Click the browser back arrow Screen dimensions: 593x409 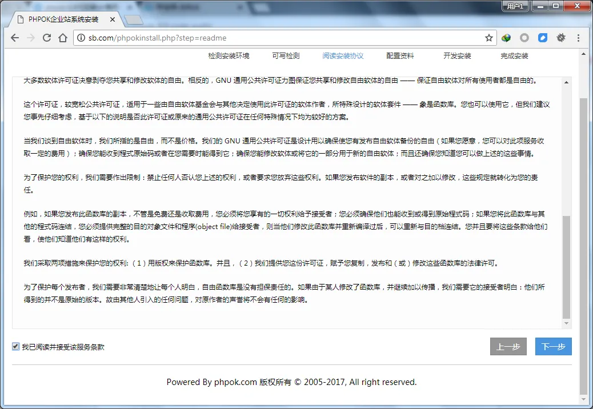(x=15, y=38)
